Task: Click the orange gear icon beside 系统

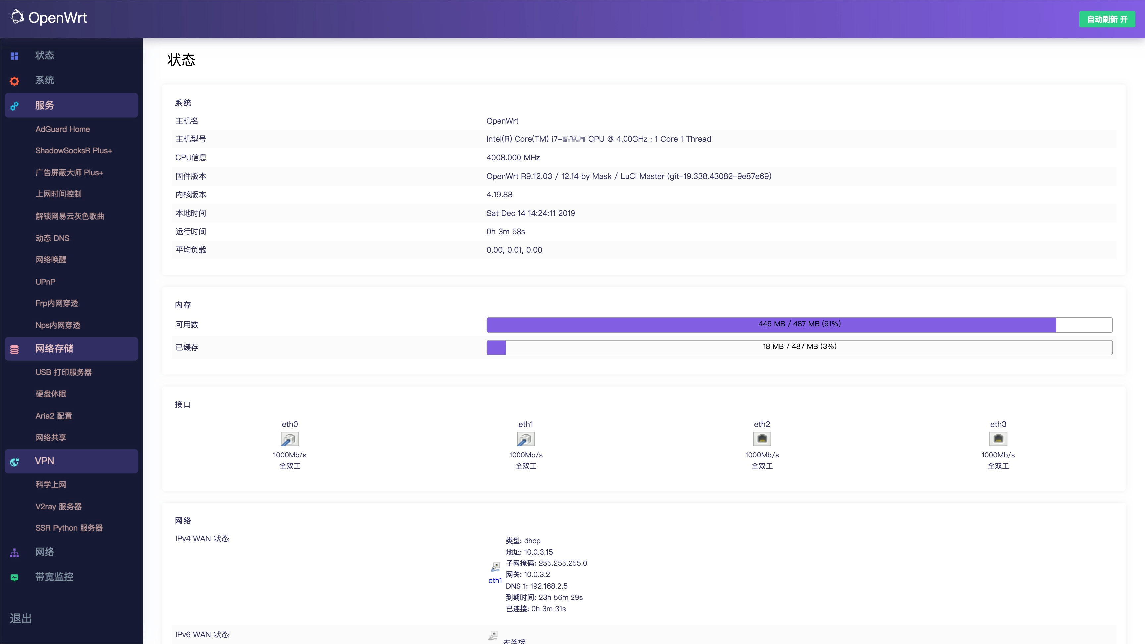Action: (x=14, y=81)
